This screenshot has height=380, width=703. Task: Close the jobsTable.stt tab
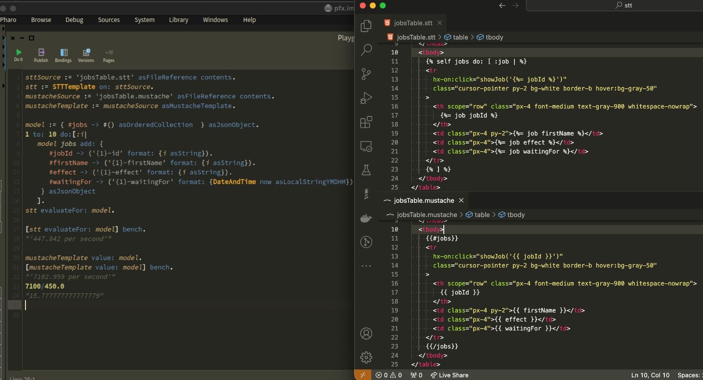coord(439,23)
